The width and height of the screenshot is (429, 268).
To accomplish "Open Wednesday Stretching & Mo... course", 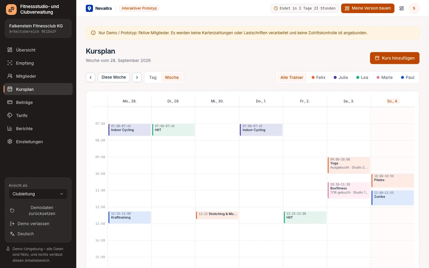I will point(217,215).
